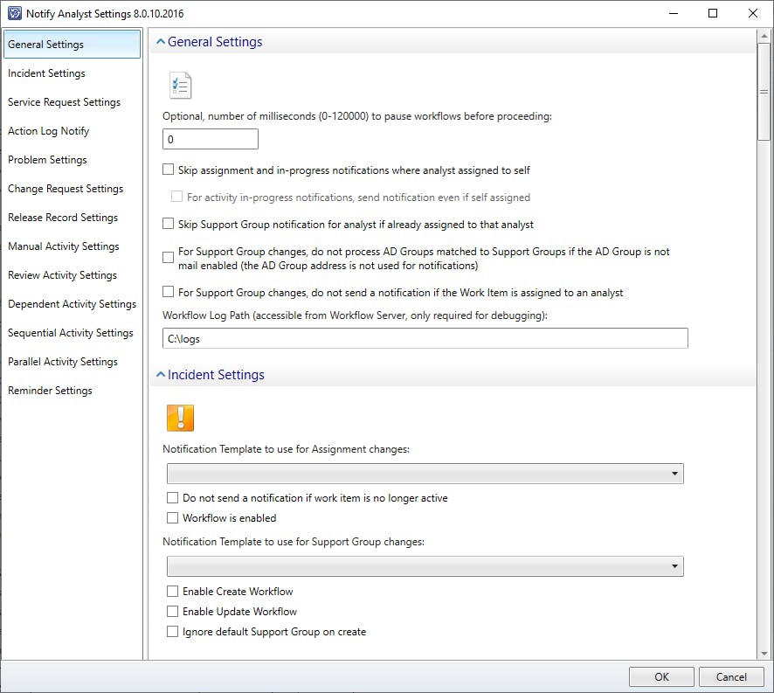
Task: Click the app icon in title bar
Action: [x=14, y=14]
